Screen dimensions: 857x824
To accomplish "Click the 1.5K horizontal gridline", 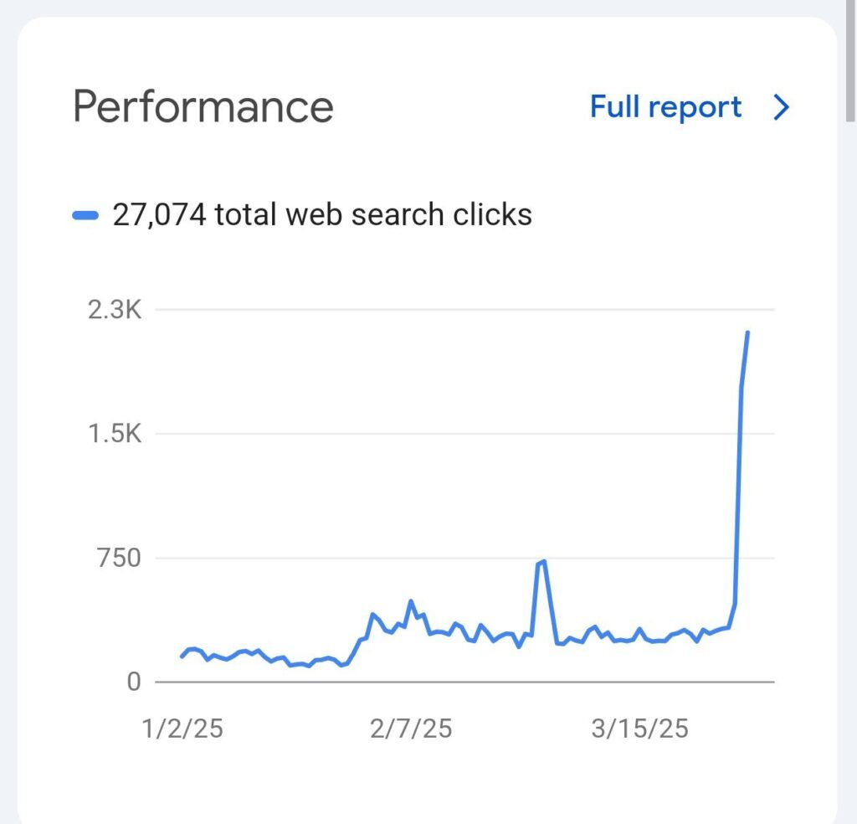I will [460, 434].
